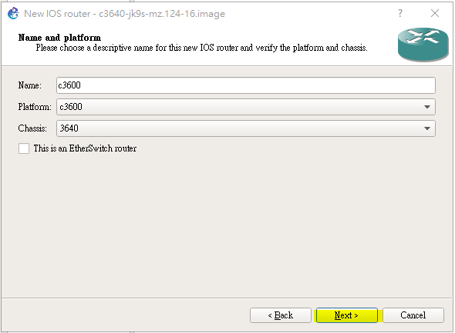Image resolution: width=455 pixels, height=333 pixels.
Task: Click the wizard description sentence below the heading
Action: coord(202,48)
